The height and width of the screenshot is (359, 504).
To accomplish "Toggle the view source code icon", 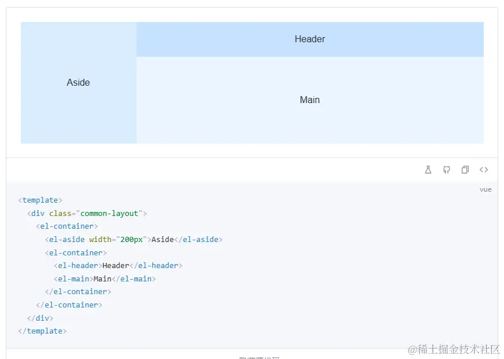I will click(483, 170).
